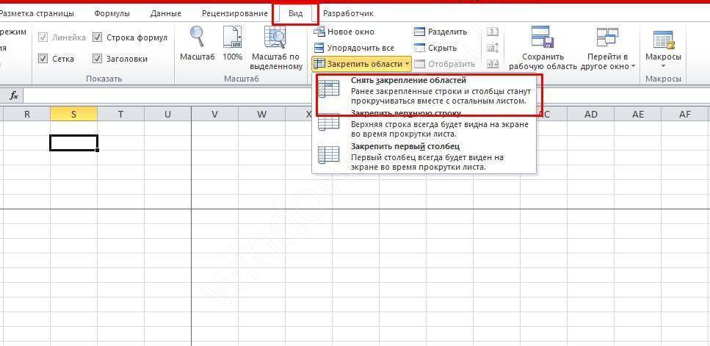This screenshot has height=346, width=710.
Task: Open the Макросы dropdown arrow
Action: 663,67
